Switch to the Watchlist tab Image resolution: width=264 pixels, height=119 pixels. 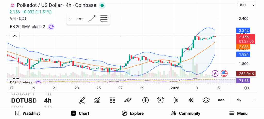pyautogui.click(x=27, y=113)
